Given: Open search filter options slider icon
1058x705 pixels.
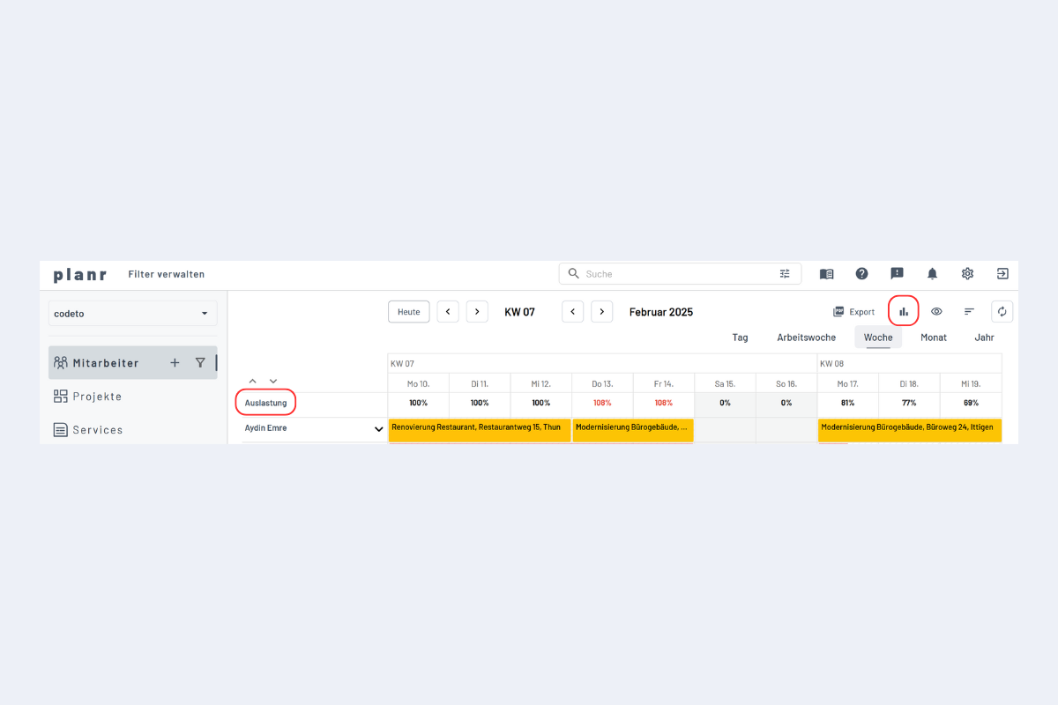Looking at the screenshot, I should tap(785, 274).
